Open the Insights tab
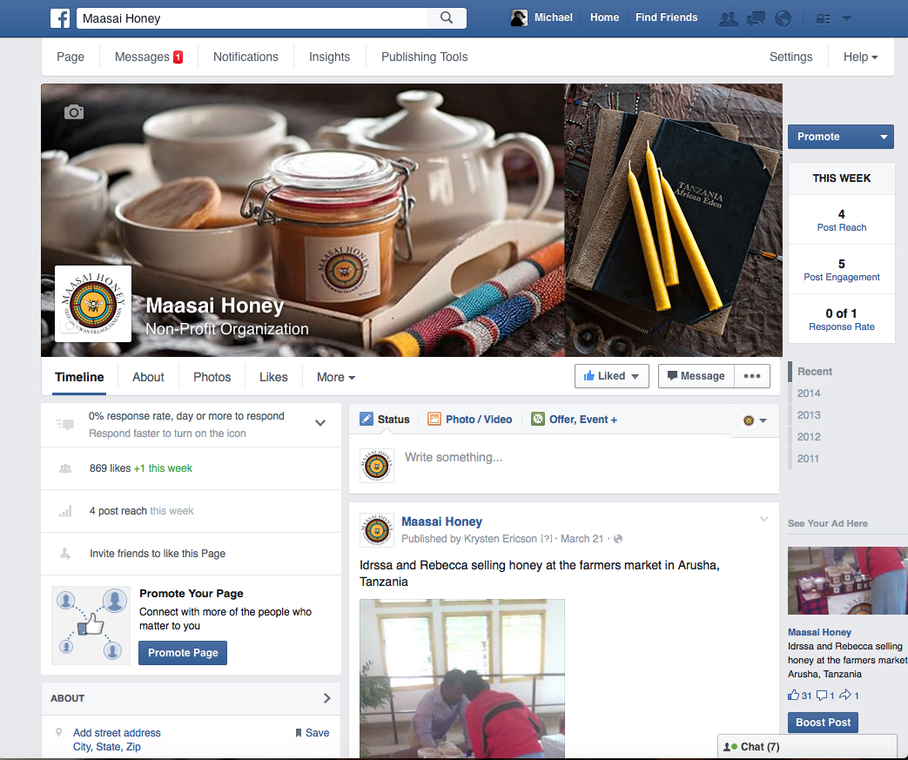The width and height of the screenshot is (908, 760). [329, 57]
